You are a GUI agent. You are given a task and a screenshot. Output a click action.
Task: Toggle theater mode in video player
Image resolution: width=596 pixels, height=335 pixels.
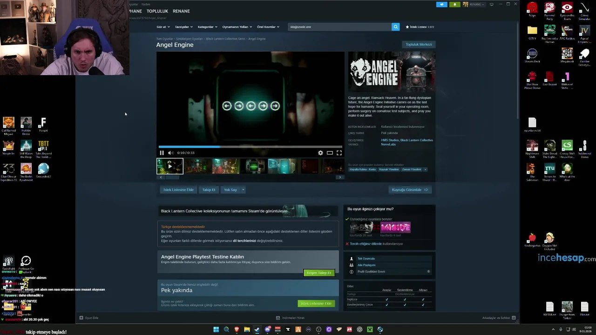tap(330, 153)
